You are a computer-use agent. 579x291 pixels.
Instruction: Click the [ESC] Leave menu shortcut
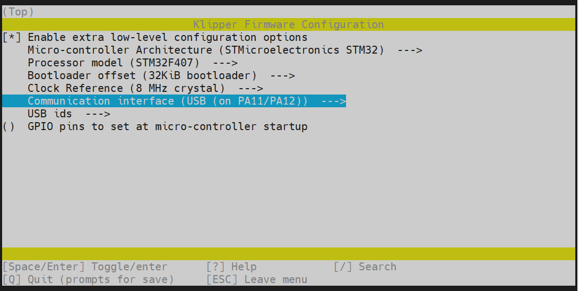256,280
